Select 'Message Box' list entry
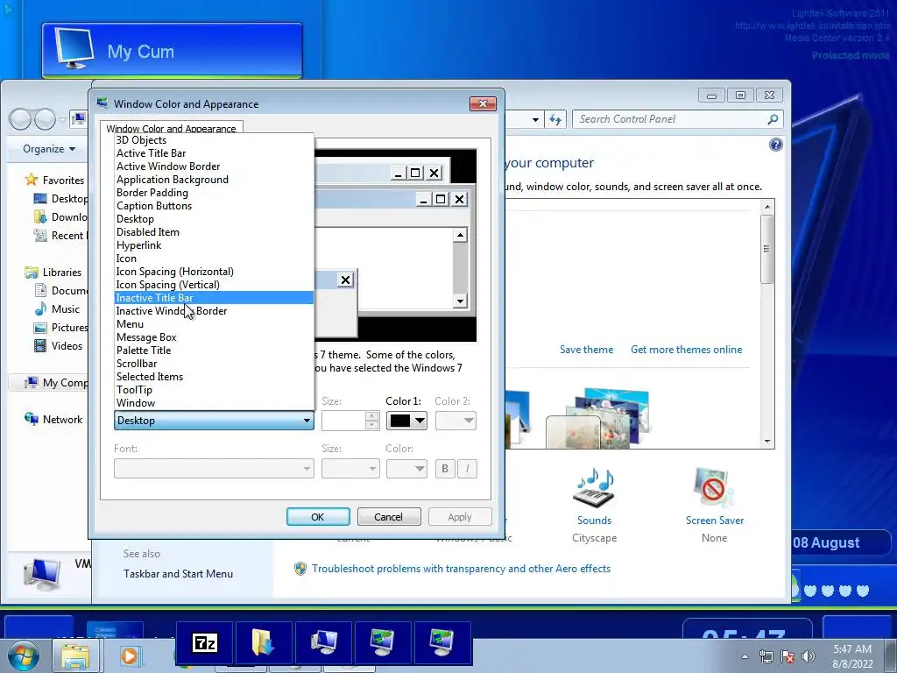 pyautogui.click(x=215, y=337)
